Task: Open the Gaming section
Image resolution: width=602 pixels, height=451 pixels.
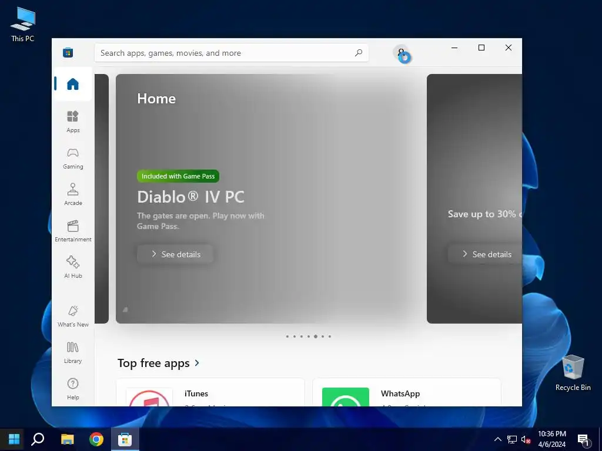Action: pyautogui.click(x=72, y=158)
